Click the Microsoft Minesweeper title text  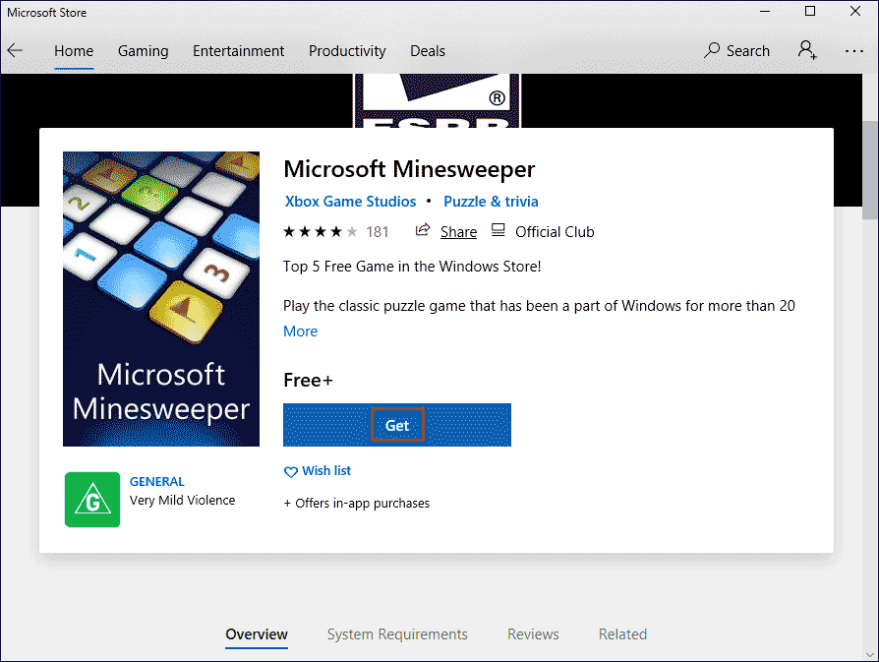pos(409,169)
